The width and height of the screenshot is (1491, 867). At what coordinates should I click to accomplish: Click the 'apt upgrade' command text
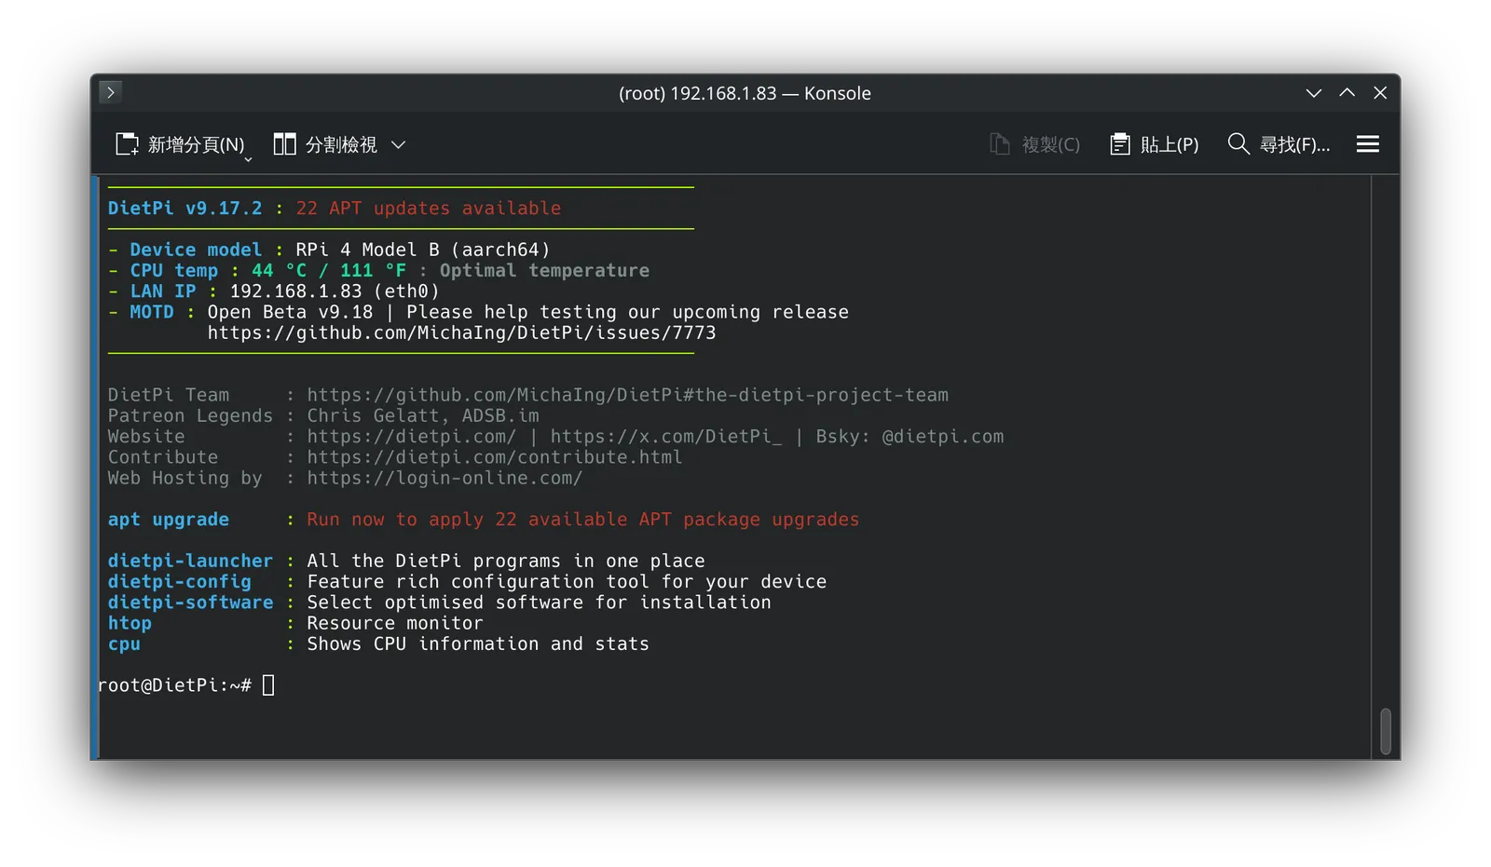point(168,520)
